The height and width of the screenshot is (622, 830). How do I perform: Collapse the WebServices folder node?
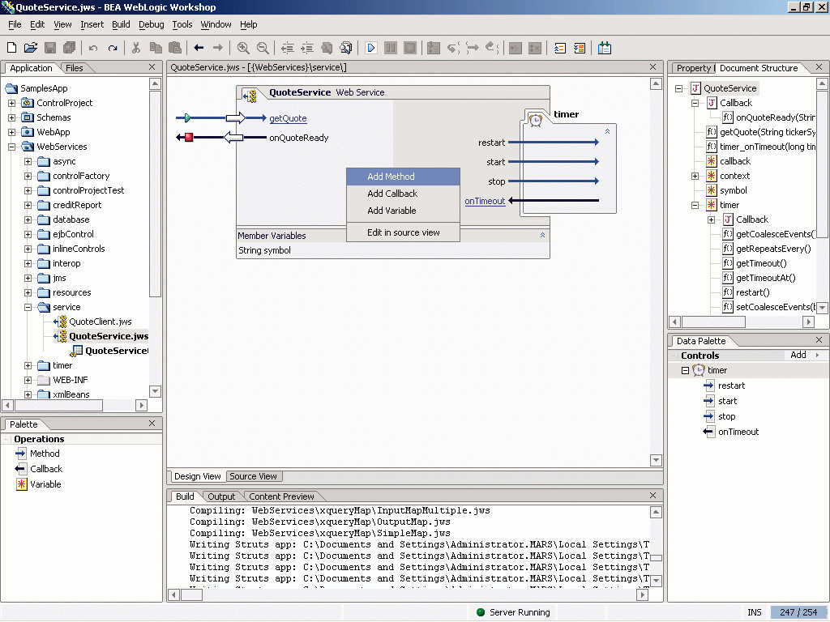(x=11, y=147)
